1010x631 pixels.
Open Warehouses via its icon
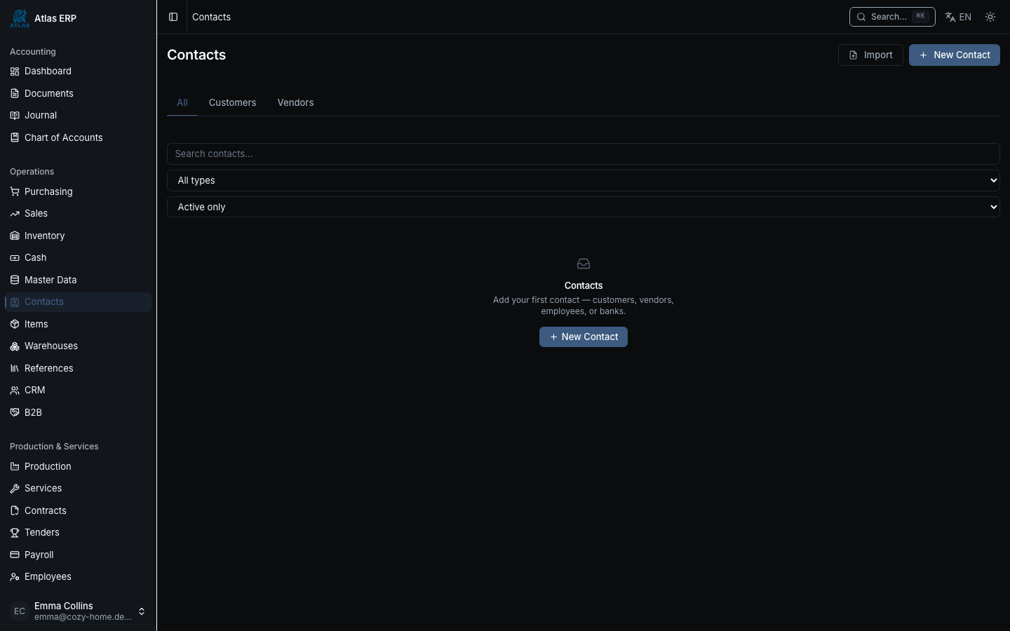click(x=15, y=346)
